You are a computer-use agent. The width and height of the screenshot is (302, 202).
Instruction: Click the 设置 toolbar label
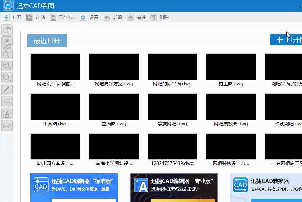tap(94, 18)
